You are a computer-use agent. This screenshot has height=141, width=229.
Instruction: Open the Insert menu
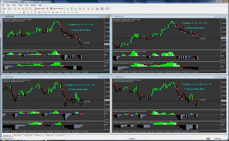click(14, 5)
